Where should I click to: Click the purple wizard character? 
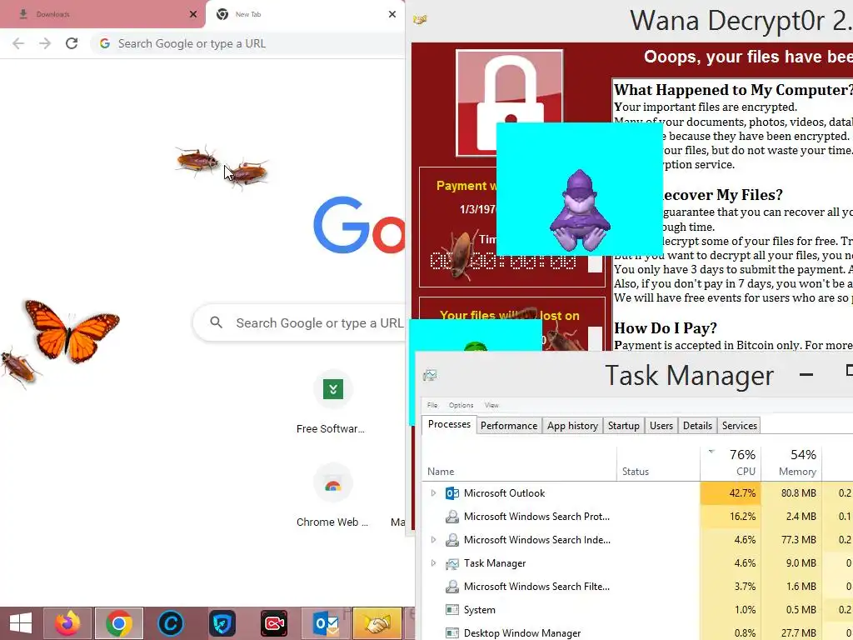580,211
